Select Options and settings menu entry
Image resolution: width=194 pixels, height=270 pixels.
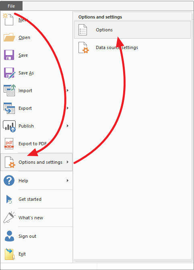[36, 162]
